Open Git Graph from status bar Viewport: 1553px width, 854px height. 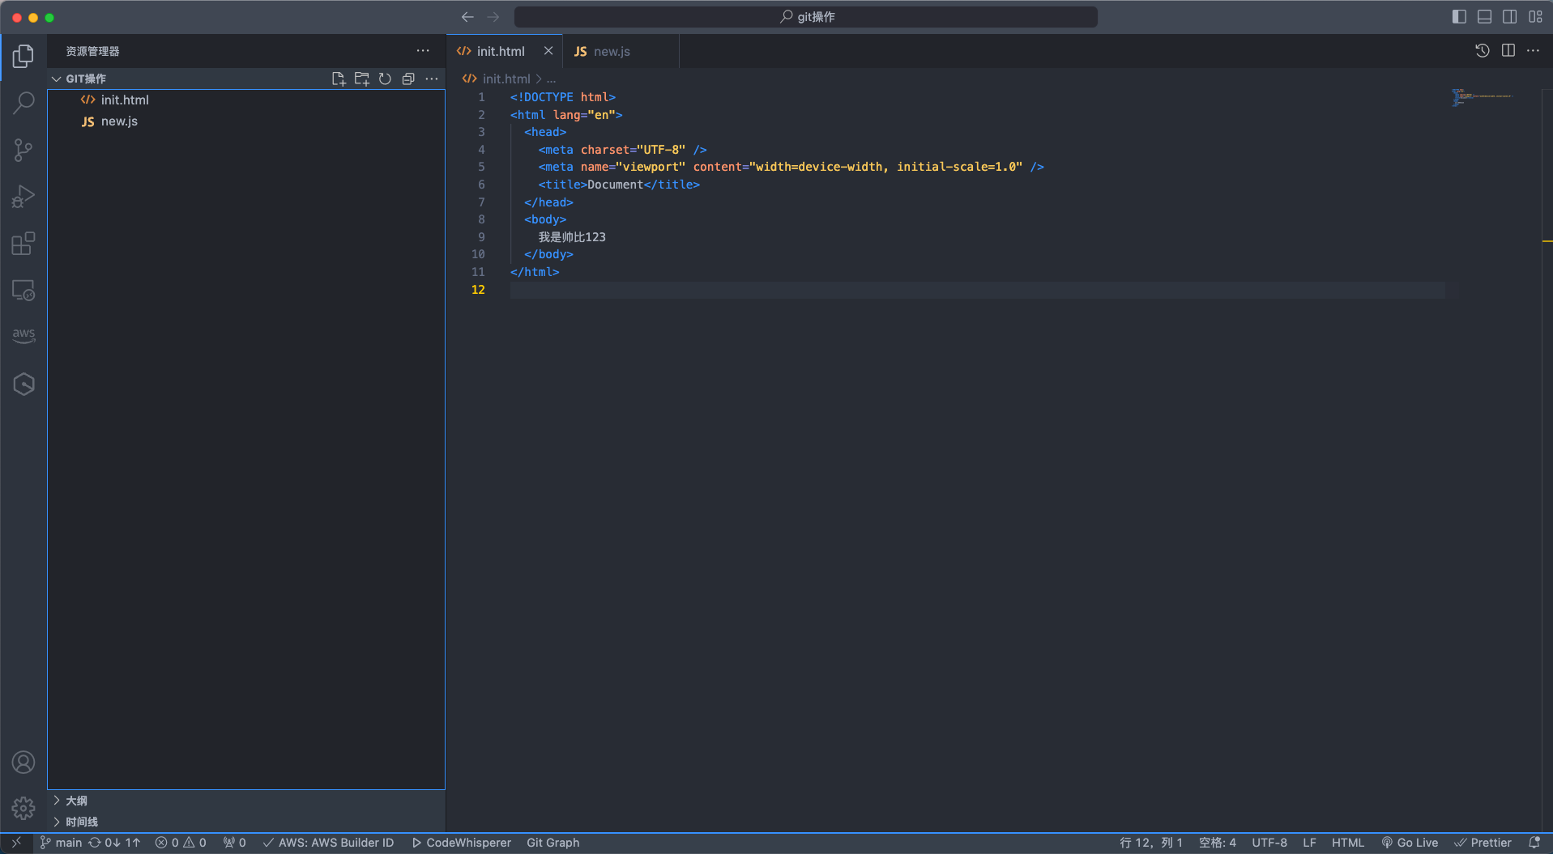click(x=553, y=843)
